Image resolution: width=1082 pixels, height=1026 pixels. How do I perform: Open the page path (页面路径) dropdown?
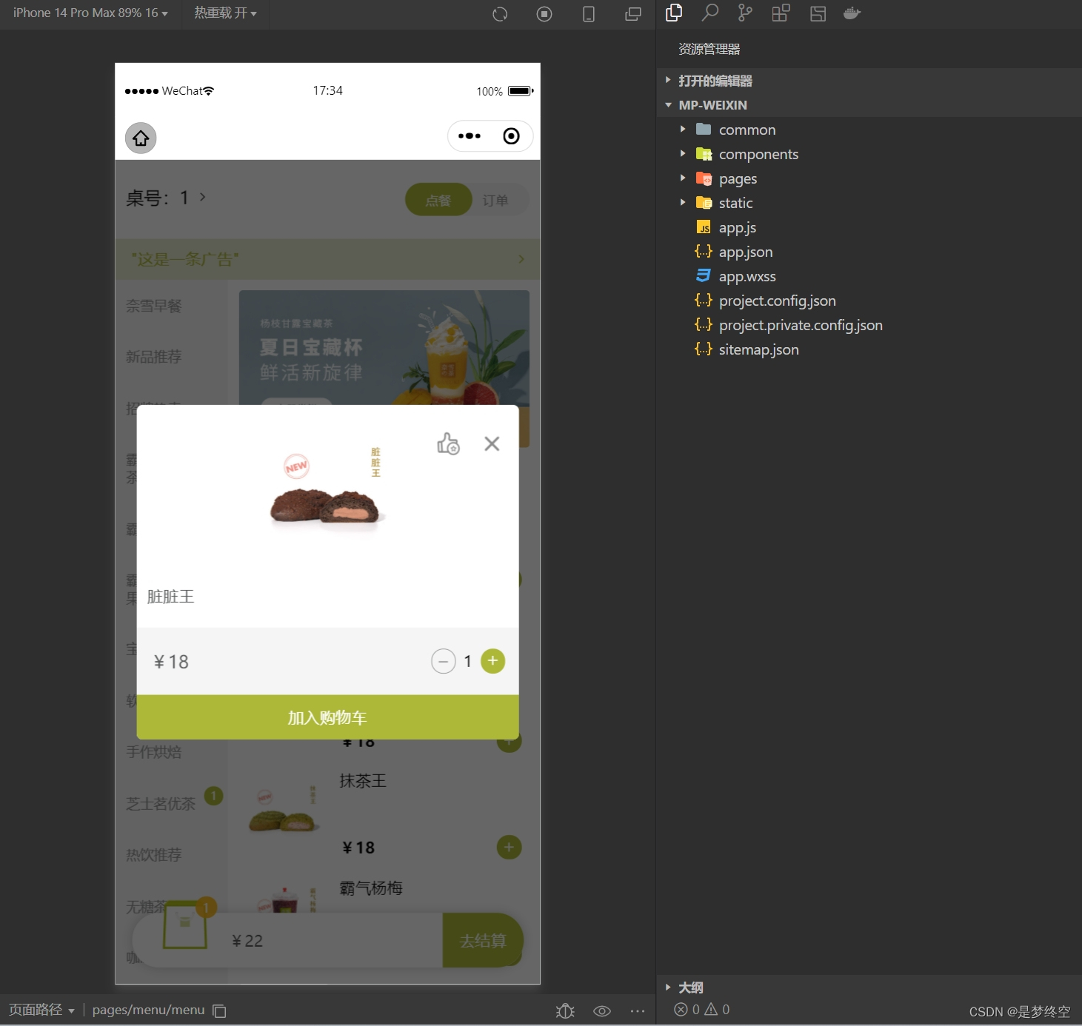pyautogui.click(x=41, y=1010)
